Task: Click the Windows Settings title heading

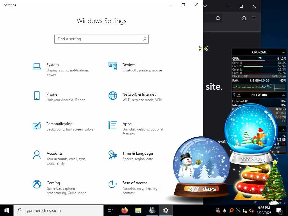Action: click(x=101, y=21)
